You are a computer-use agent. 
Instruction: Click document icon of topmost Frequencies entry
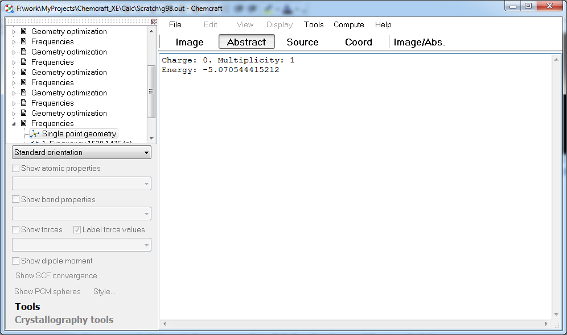pyautogui.click(x=24, y=41)
